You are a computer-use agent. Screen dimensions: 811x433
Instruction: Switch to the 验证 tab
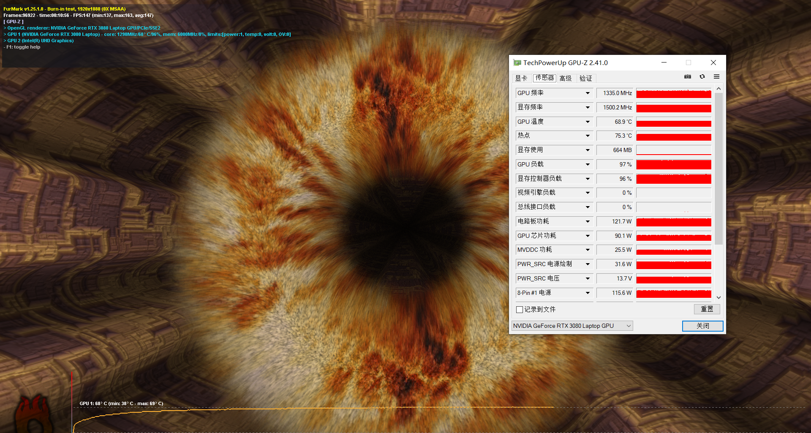coord(586,78)
